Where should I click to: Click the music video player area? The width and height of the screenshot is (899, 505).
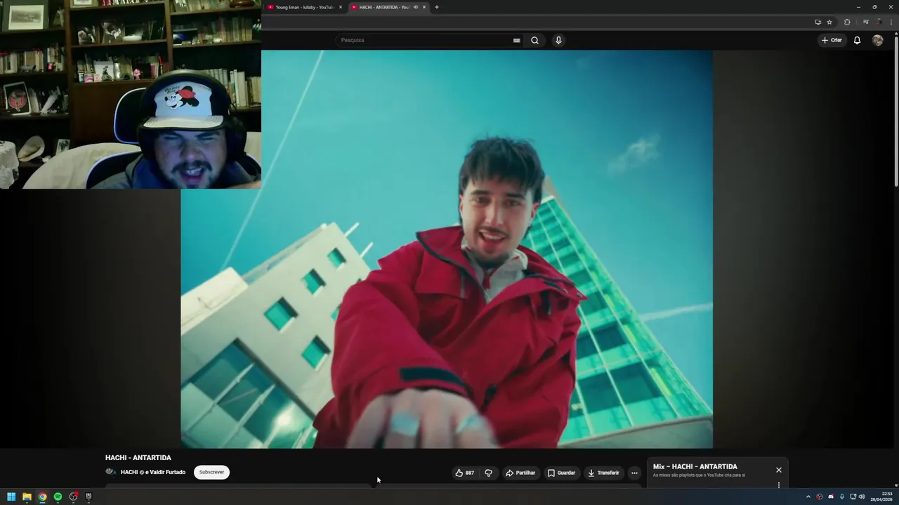tap(447, 249)
